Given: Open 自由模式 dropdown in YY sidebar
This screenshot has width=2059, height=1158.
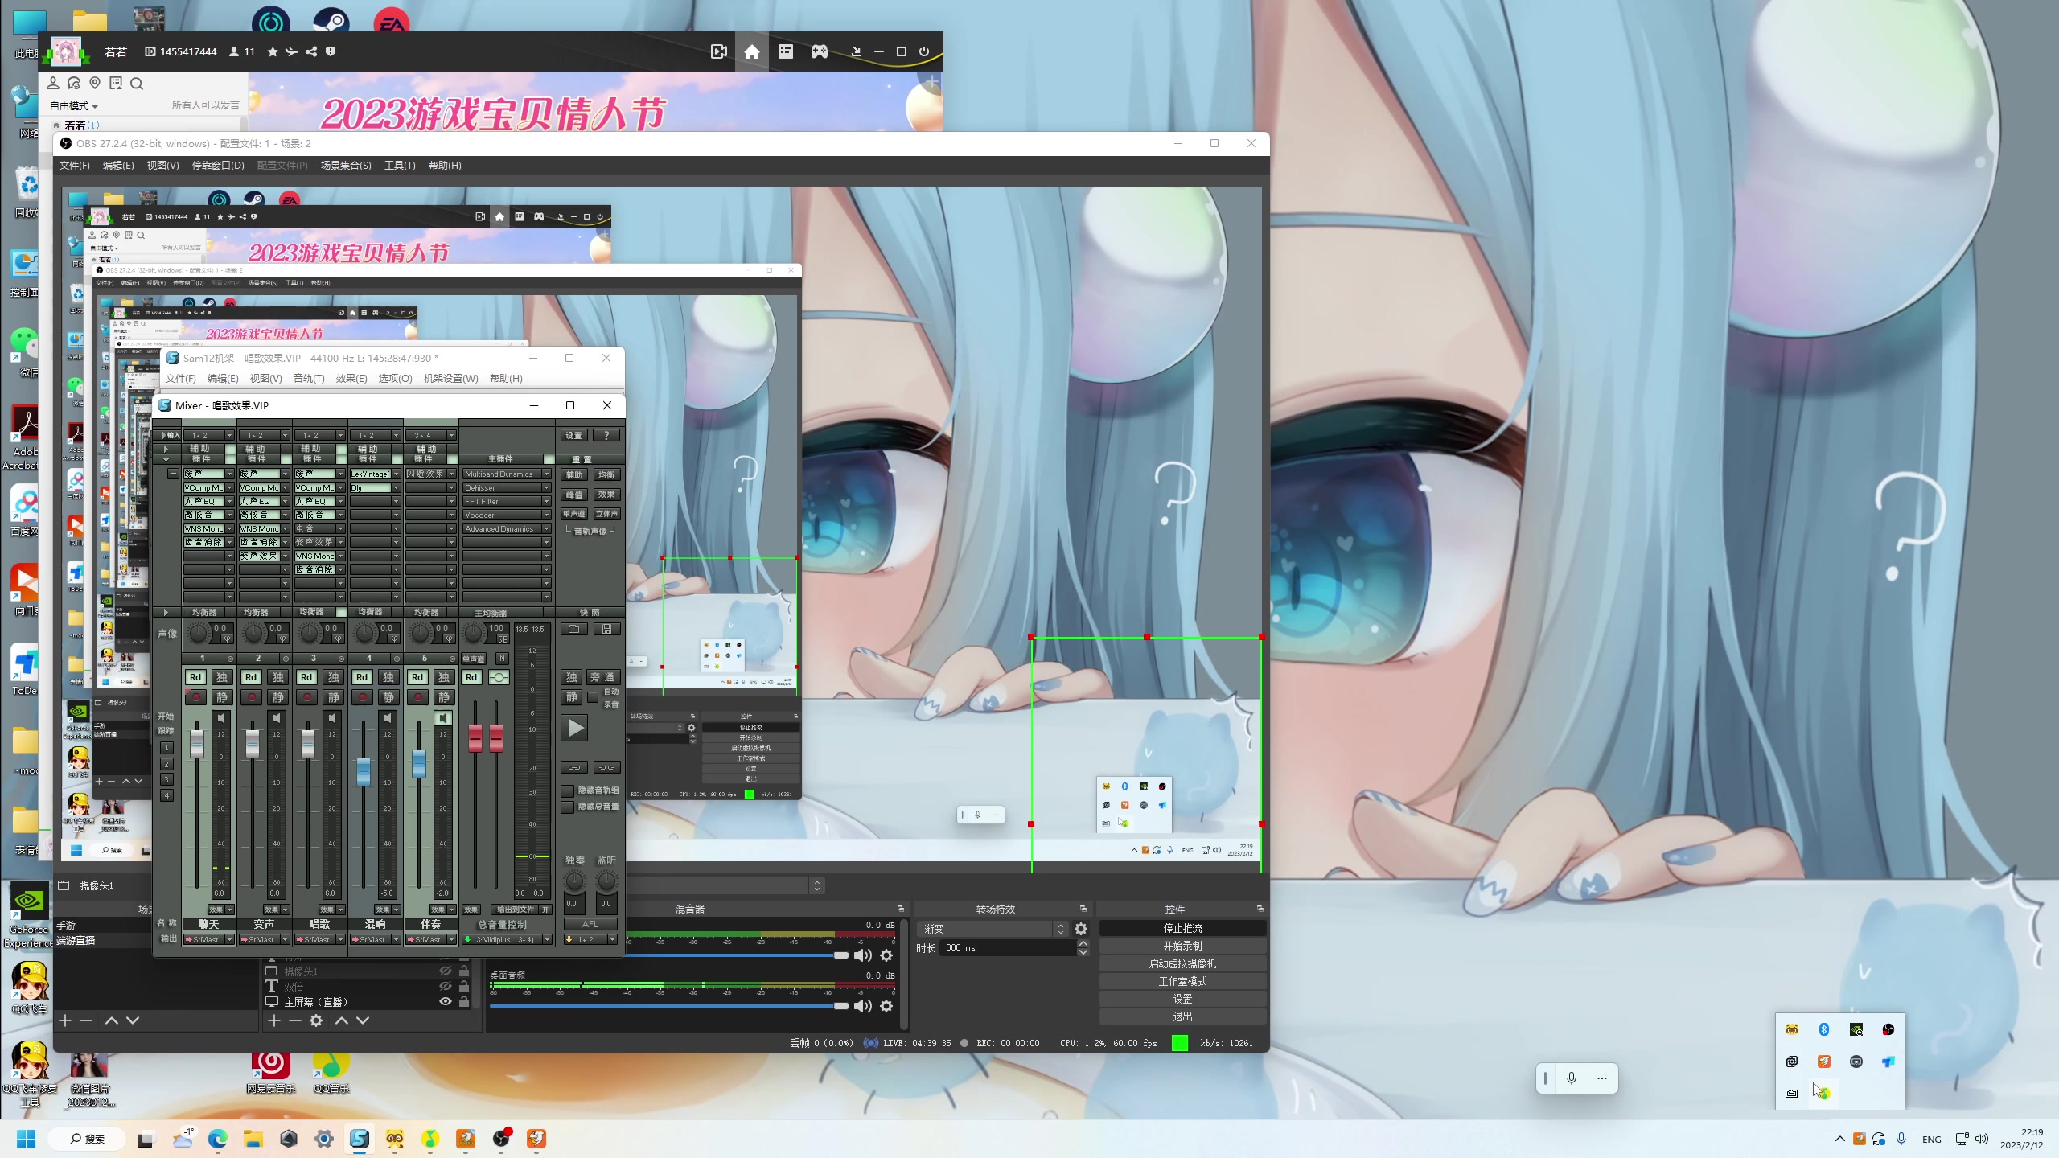Looking at the screenshot, I should pos(73,105).
